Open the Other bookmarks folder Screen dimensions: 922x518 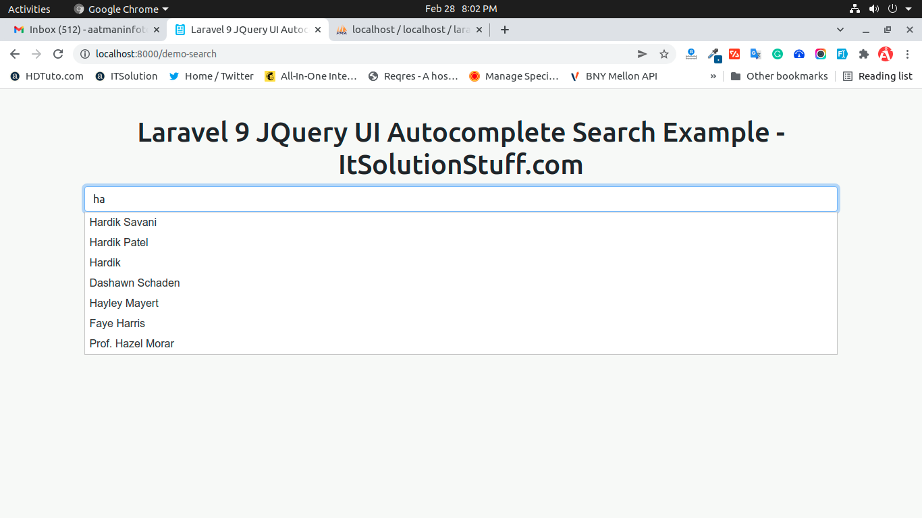[779, 76]
